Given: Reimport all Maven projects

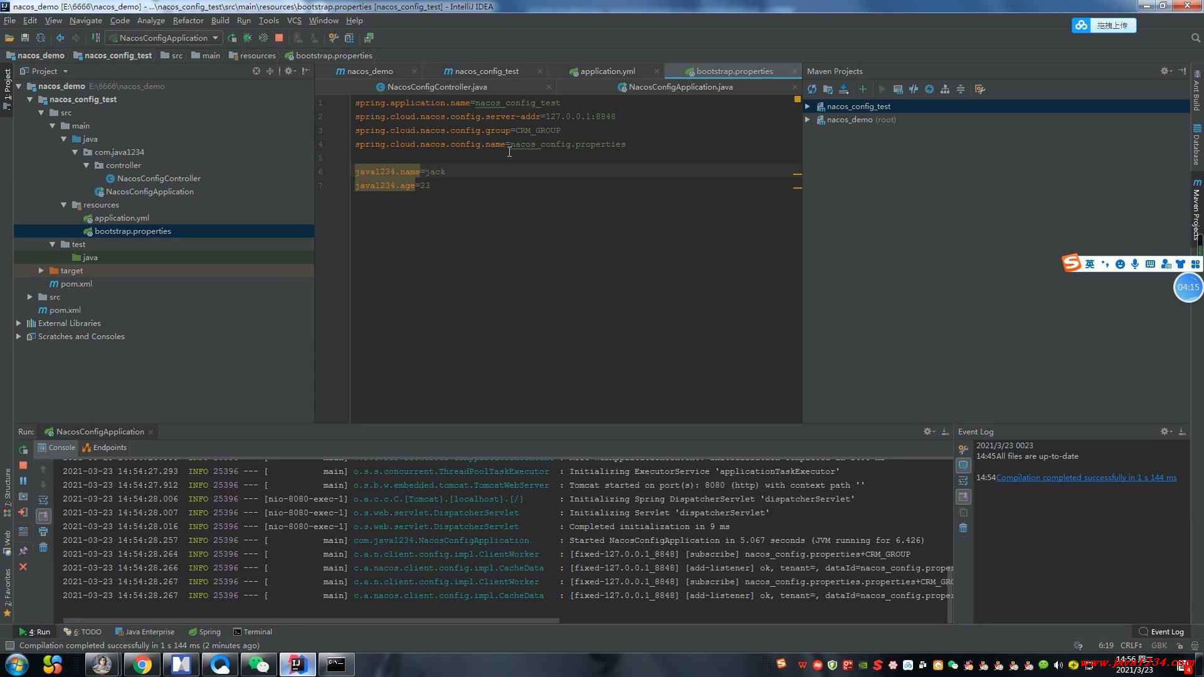Looking at the screenshot, I should click(812, 90).
